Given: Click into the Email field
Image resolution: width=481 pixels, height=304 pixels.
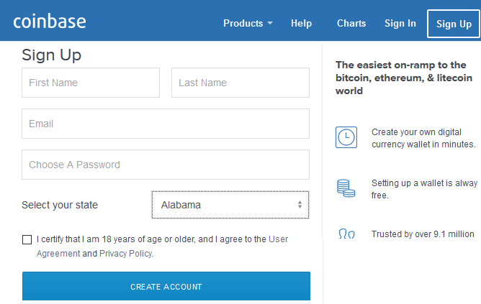Looking at the screenshot, I should click(166, 124).
